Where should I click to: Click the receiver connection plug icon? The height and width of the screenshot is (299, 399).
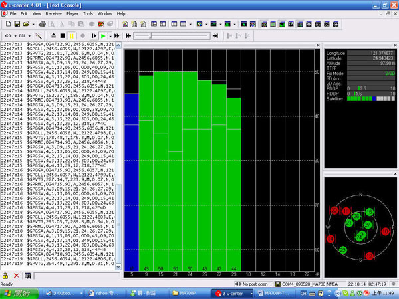(8, 36)
